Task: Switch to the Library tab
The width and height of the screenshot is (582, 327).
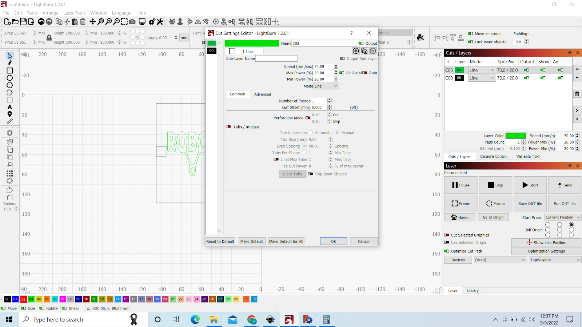Action: point(473,290)
